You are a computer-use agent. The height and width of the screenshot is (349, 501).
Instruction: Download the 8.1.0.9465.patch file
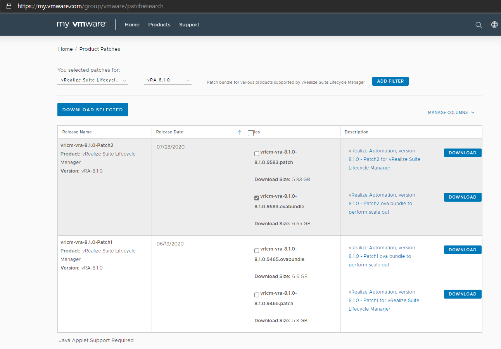[463, 294]
